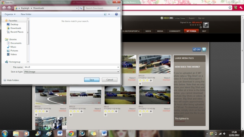Open Sticky Notes from the taskbar
244x137 pixels.
pos(93,133)
